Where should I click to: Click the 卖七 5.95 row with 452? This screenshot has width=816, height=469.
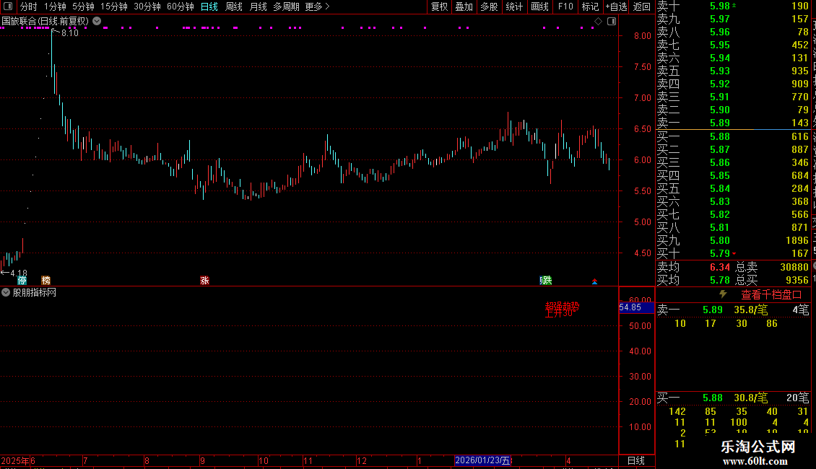pos(733,45)
